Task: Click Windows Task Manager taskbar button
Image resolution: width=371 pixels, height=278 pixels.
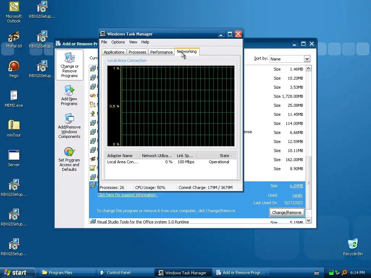Action: [x=183, y=273]
